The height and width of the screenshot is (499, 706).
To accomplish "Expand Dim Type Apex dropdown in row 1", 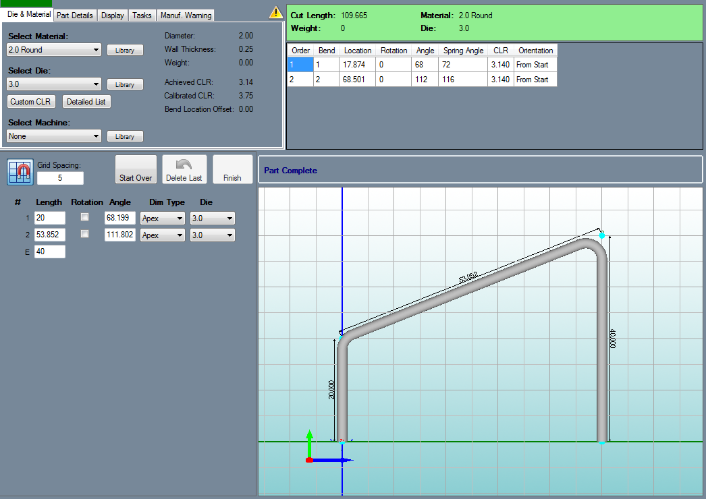I will tap(162, 218).
